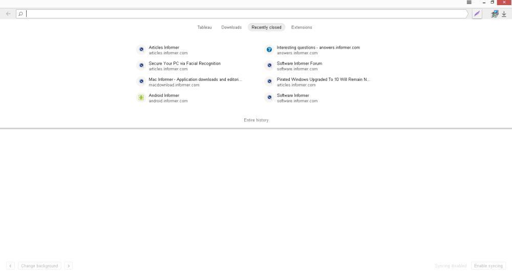Click the Articles Informer favicon
This screenshot has height=274, width=512.
tap(141, 49)
